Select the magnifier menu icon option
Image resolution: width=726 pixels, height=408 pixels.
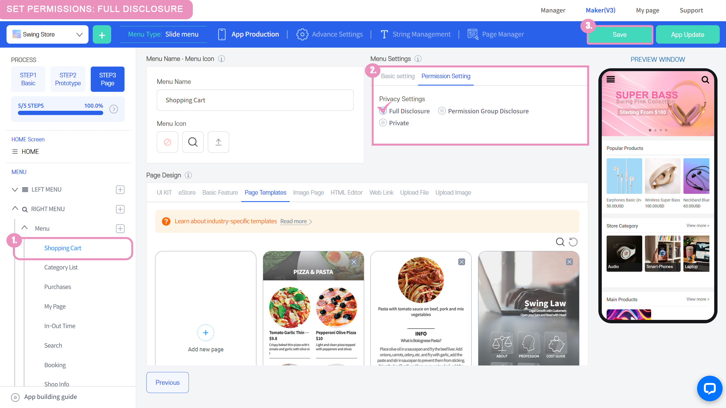click(x=193, y=142)
